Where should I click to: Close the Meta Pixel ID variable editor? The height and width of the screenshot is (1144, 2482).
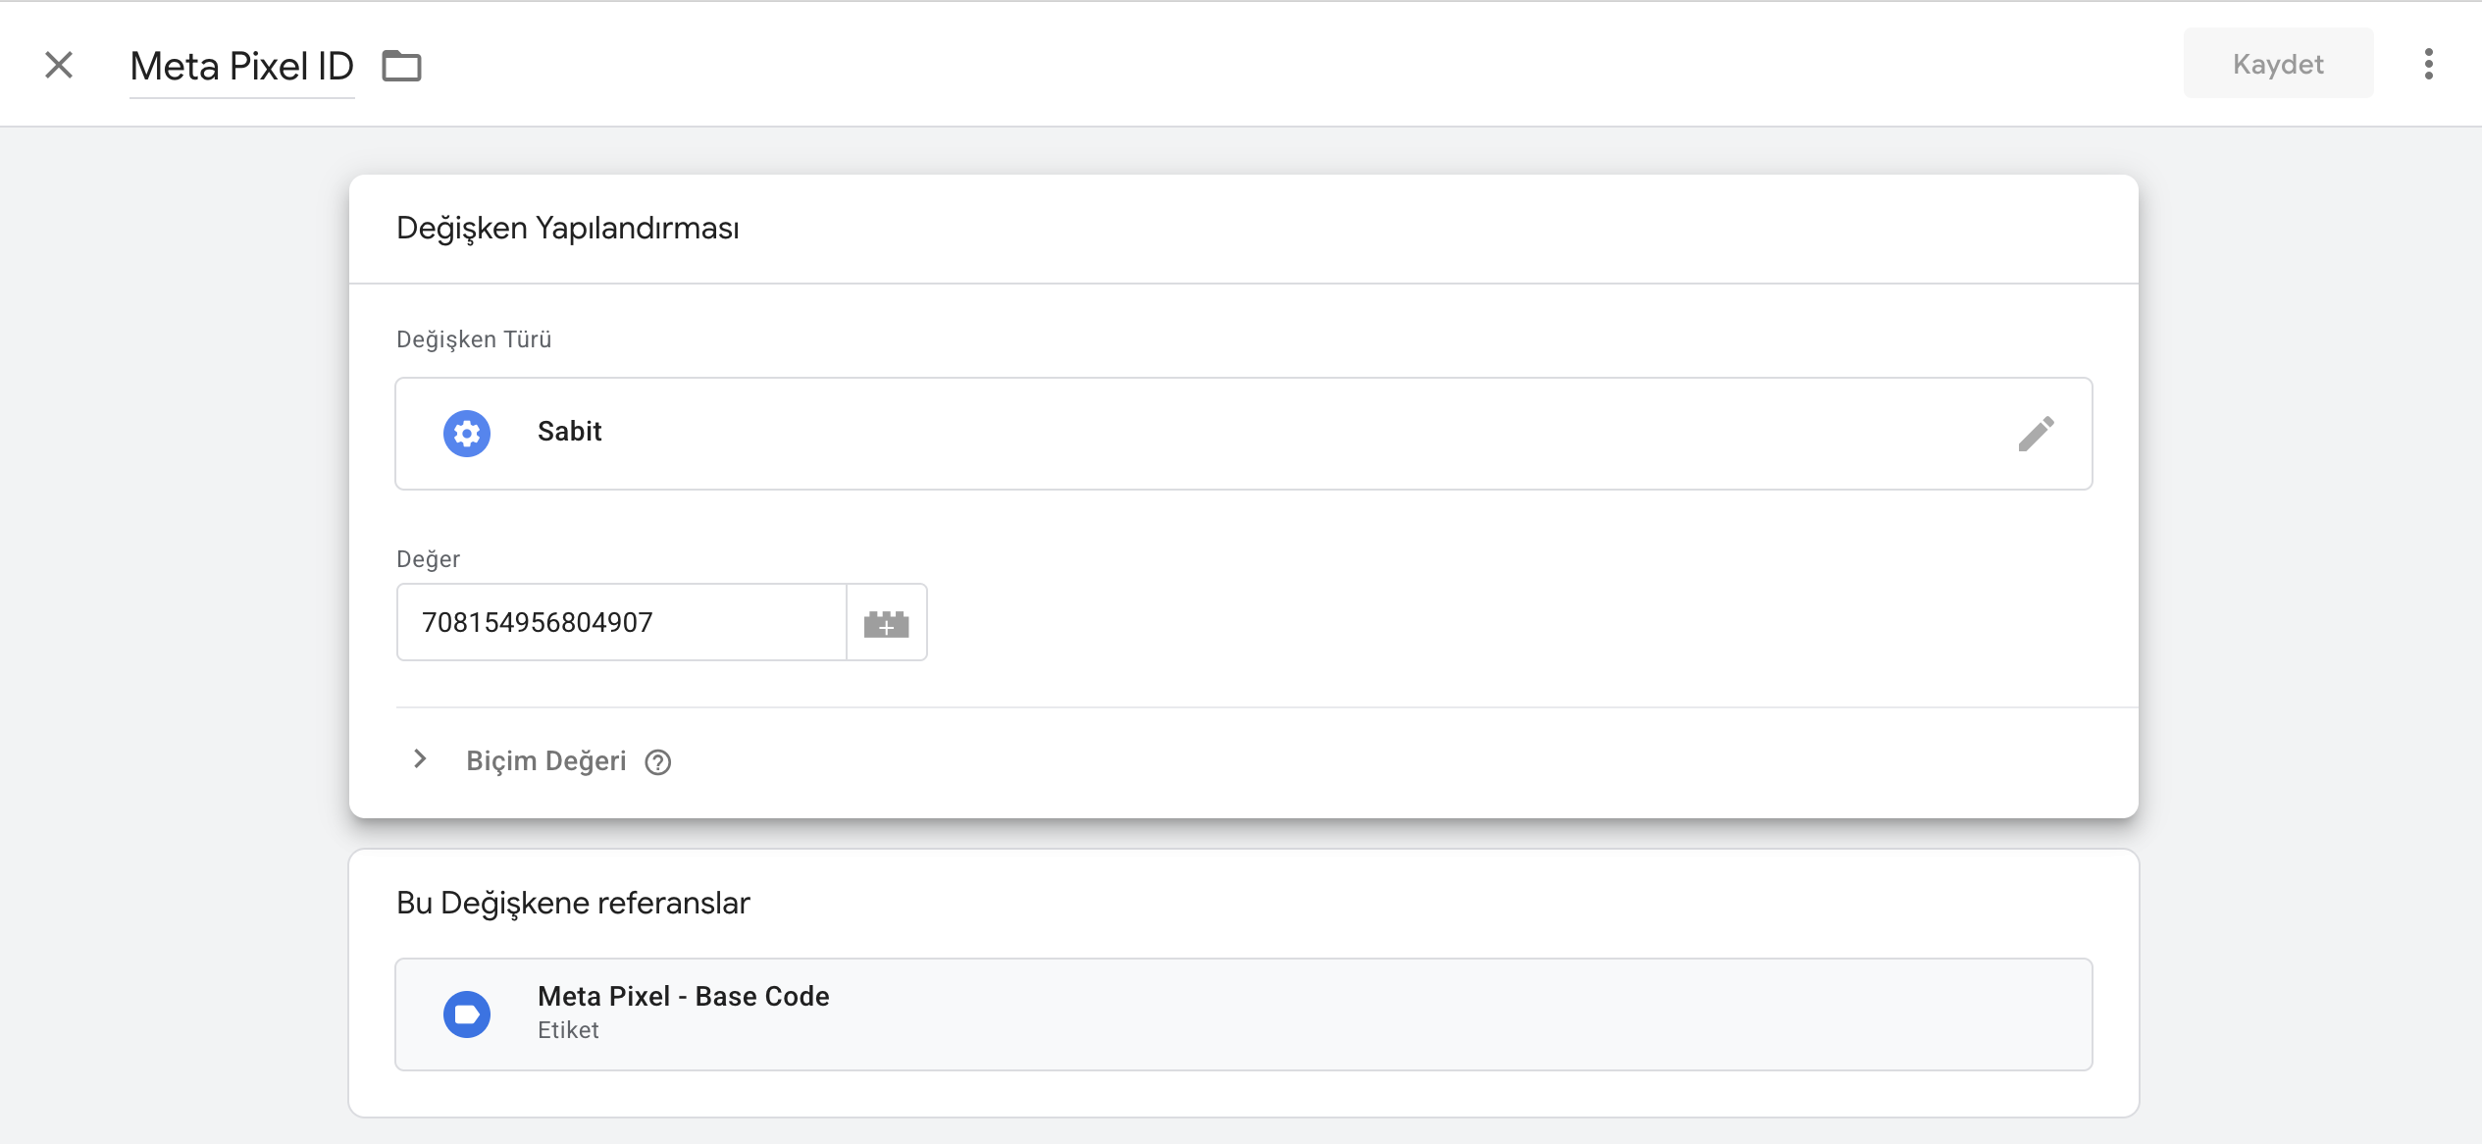(x=59, y=65)
